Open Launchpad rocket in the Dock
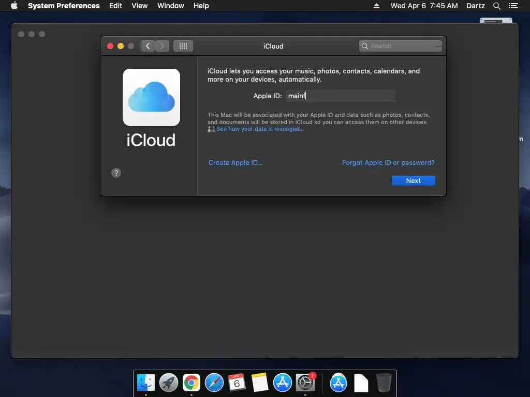The height and width of the screenshot is (397, 530). click(169, 383)
